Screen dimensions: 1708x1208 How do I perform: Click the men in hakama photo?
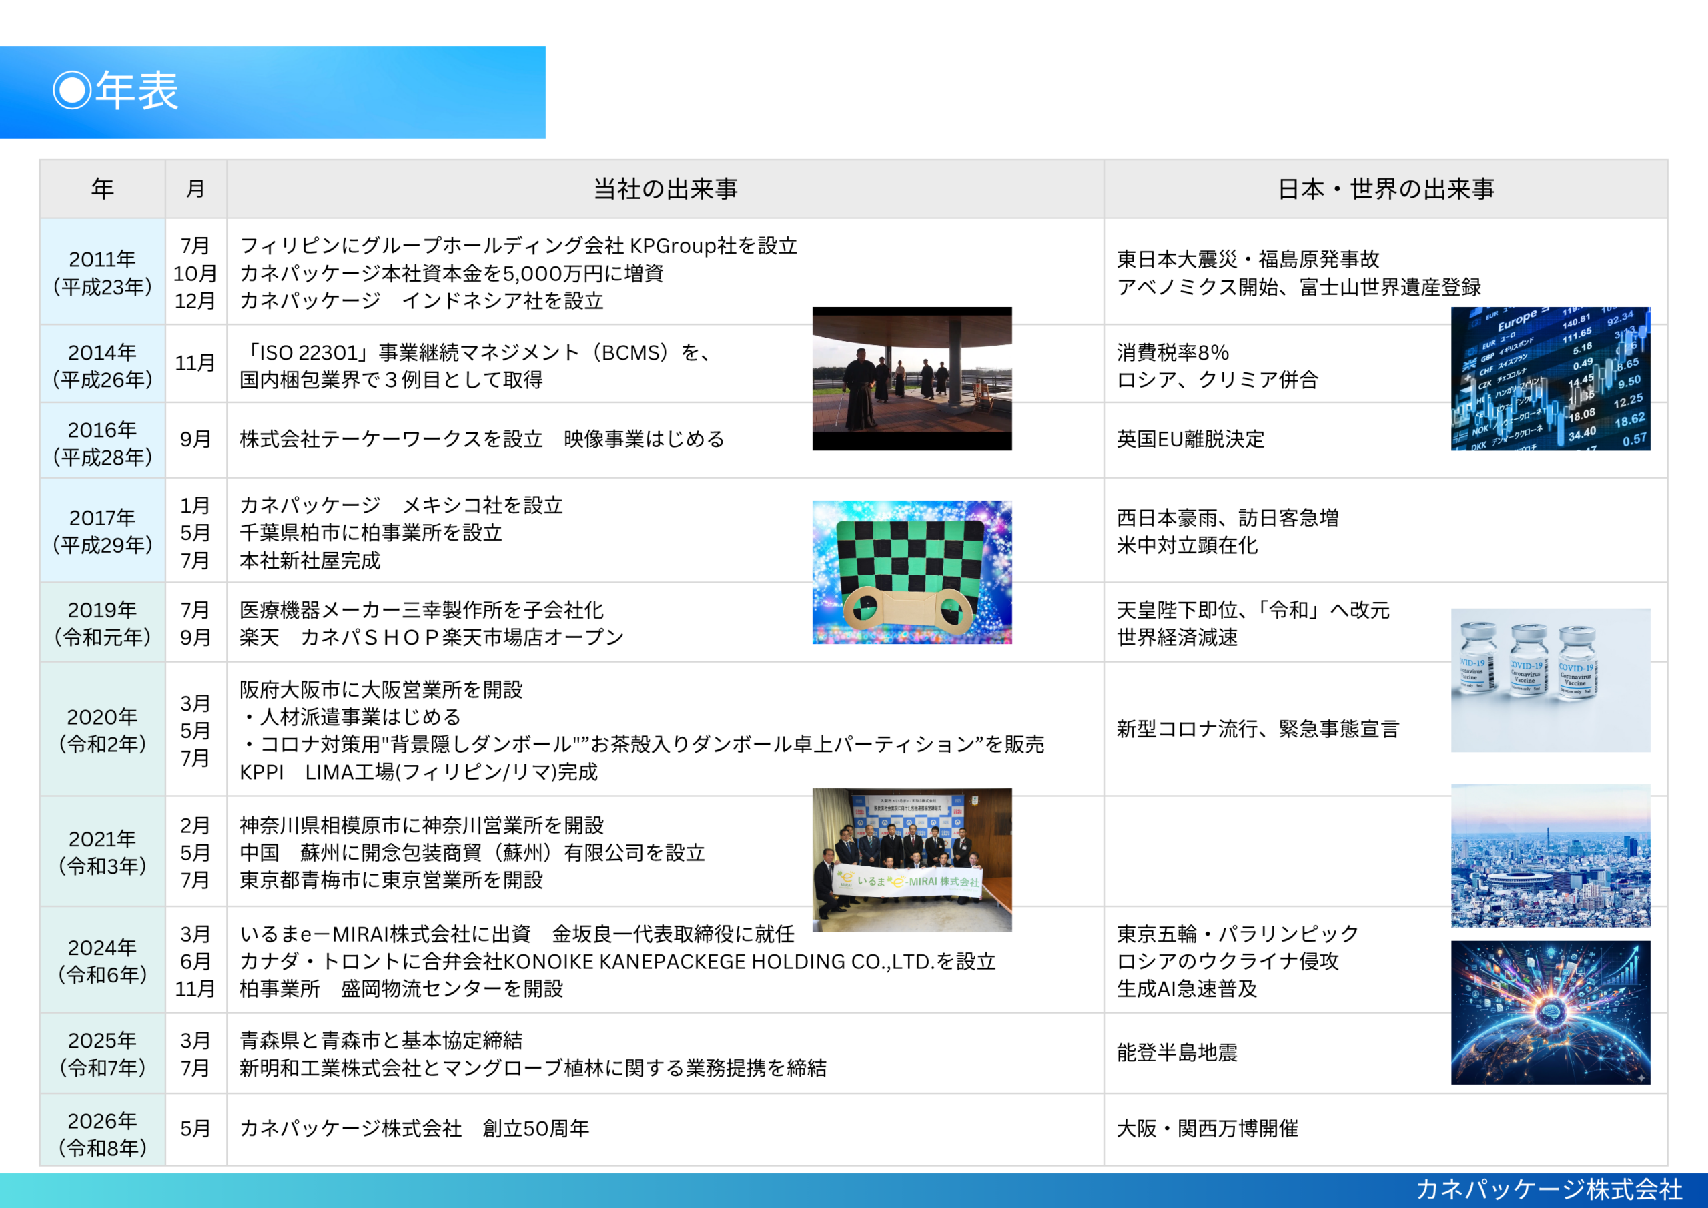coord(911,378)
